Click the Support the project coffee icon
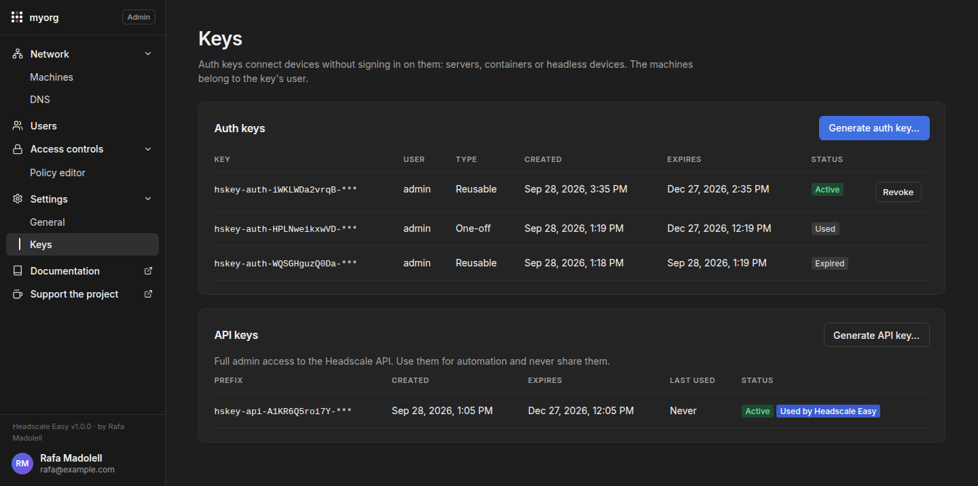The width and height of the screenshot is (978, 486). pyautogui.click(x=18, y=294)
